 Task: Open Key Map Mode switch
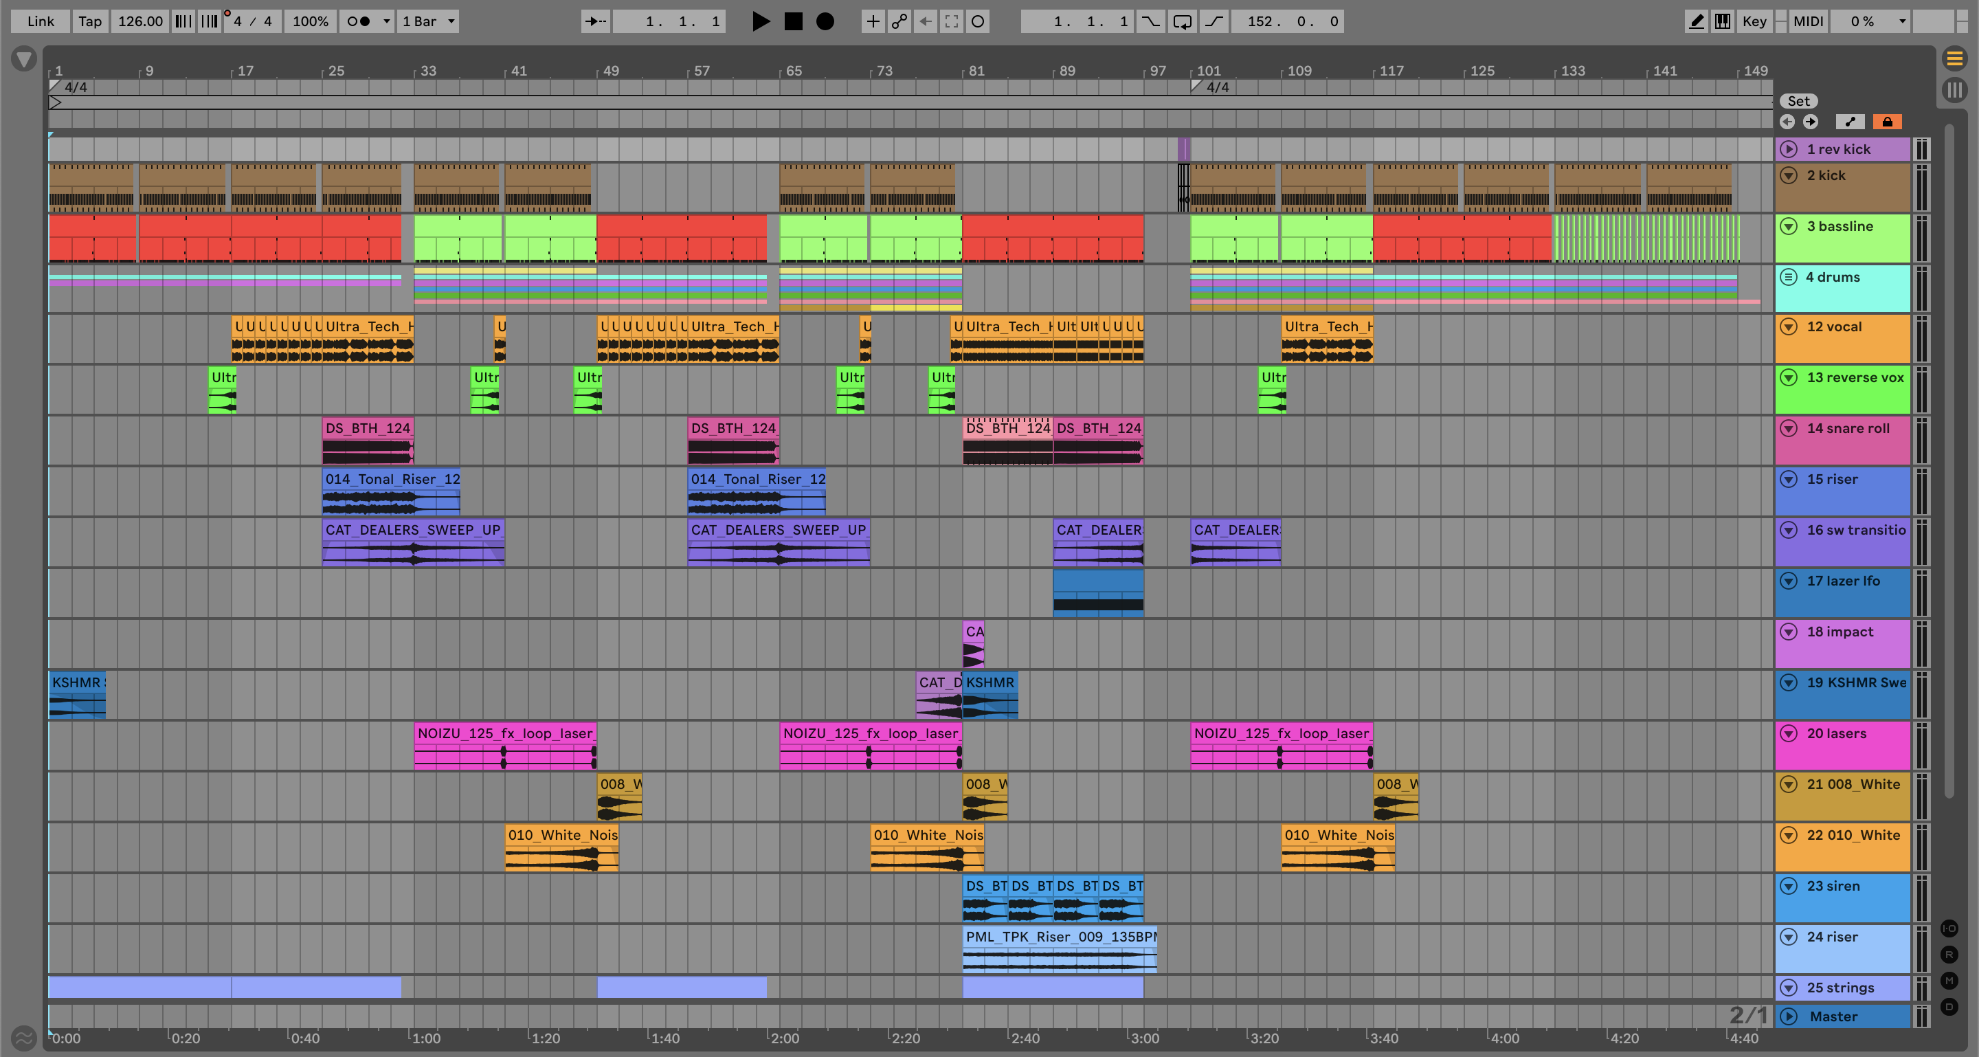[x=1754, y=21]
